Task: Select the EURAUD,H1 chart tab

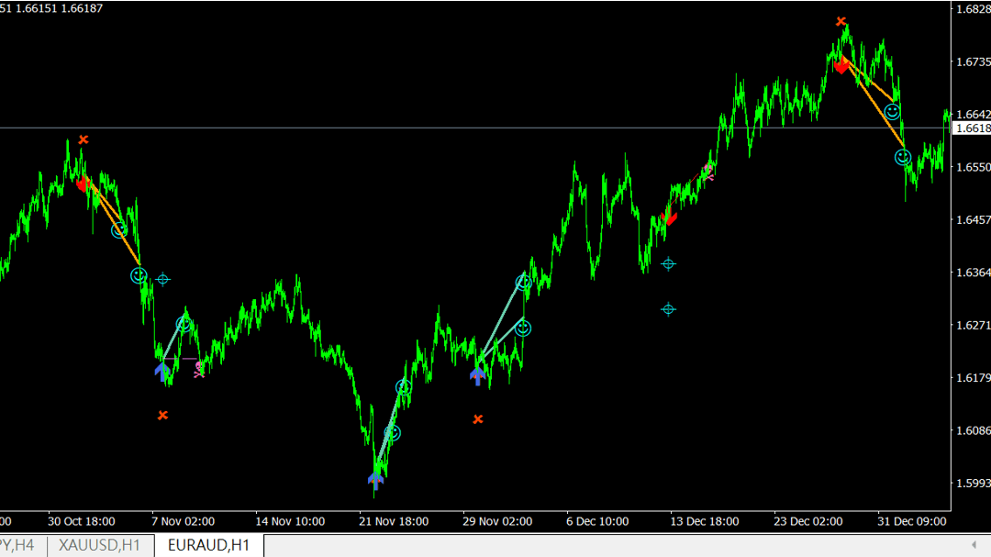Action: 208,545
